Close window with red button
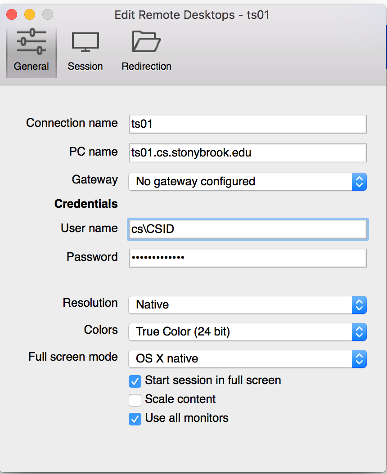 coord(12,15)
